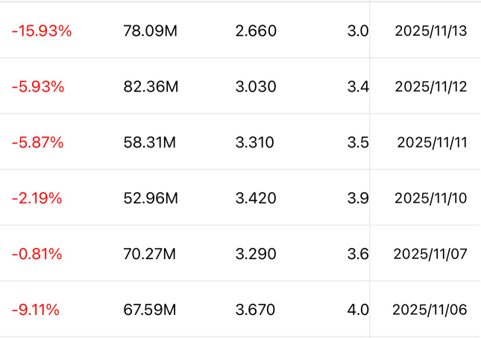Select the 70.27M volume value
The width and height of the screenshot is (481, 338).
pos(149,254)
